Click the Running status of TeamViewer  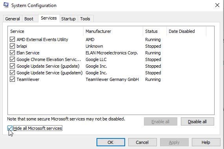click(153, 79)
